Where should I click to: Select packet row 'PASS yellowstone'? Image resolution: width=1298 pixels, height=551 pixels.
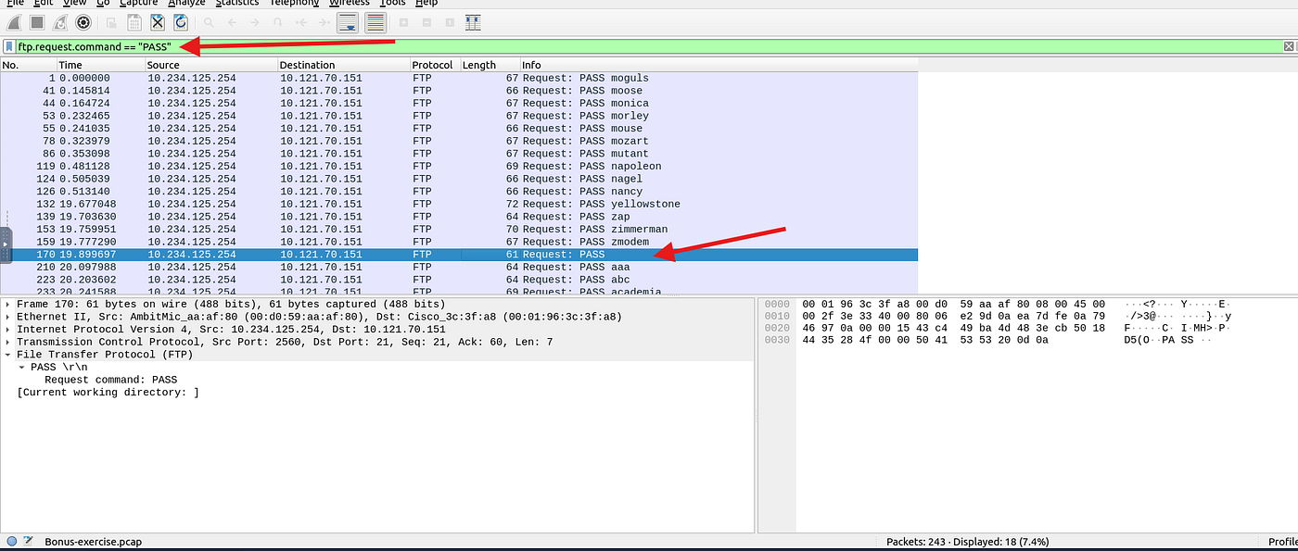click(x=459, y=204)
